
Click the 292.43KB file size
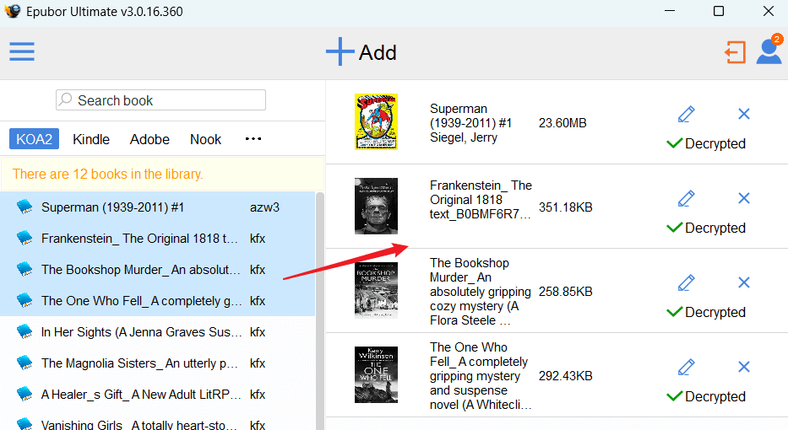click(565, 376)
